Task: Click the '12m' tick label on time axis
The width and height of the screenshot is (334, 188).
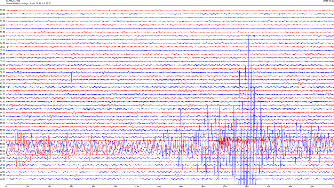Action: click(x=137, y=187)
